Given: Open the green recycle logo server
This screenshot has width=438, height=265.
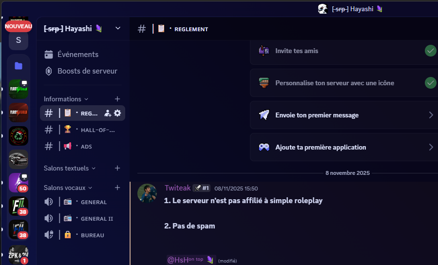Looking at the screenshot, I should tap(19, 136).
